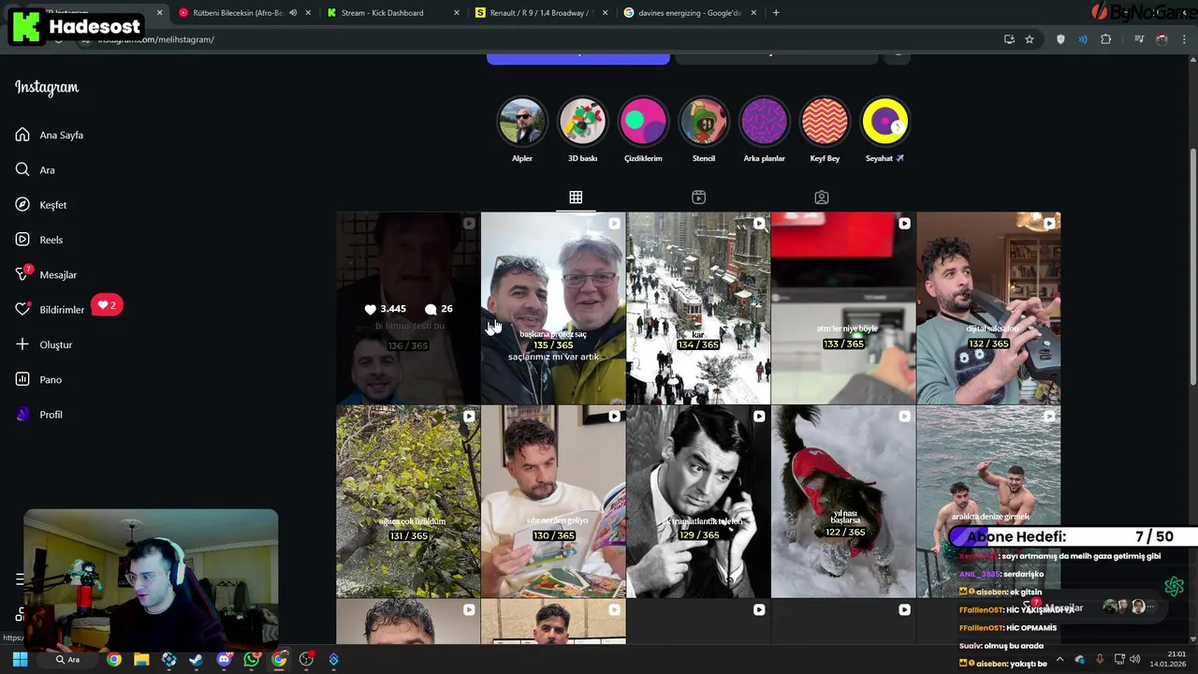Viewport: 1198px width, 674px height.
Task: Open the Alpler story highlight
Action: 522,122
